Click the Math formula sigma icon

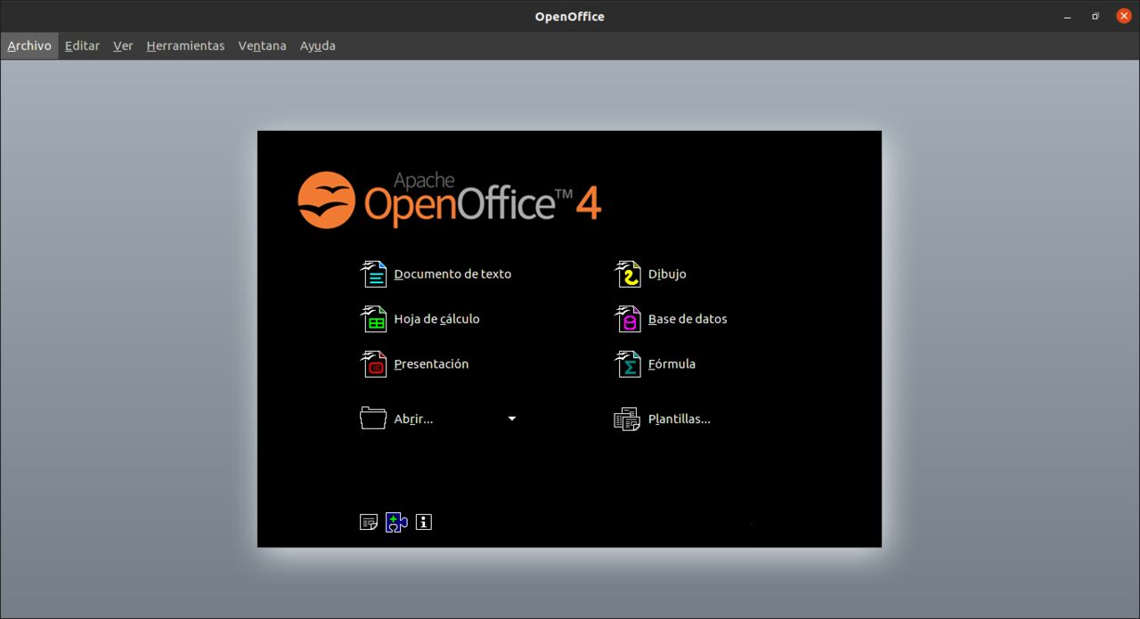pyautogui.click(x=628, y=364)
